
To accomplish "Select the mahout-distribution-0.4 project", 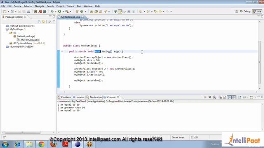I will click(20, 26).
